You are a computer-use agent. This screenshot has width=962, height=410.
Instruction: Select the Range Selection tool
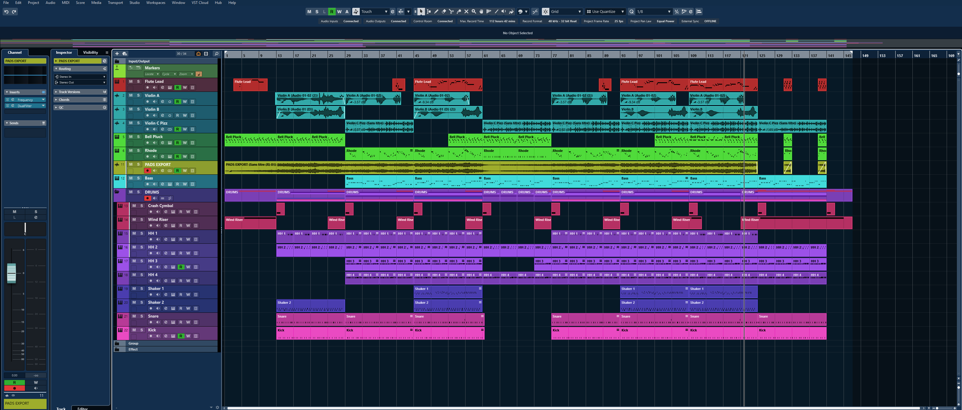tap(428, 12)
